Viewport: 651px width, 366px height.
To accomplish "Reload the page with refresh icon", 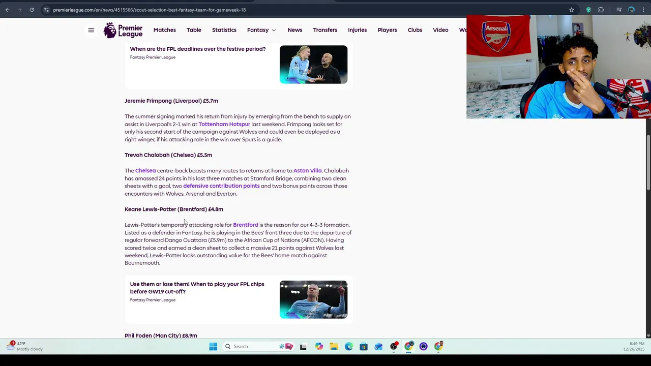I will (x=32, y=10).
